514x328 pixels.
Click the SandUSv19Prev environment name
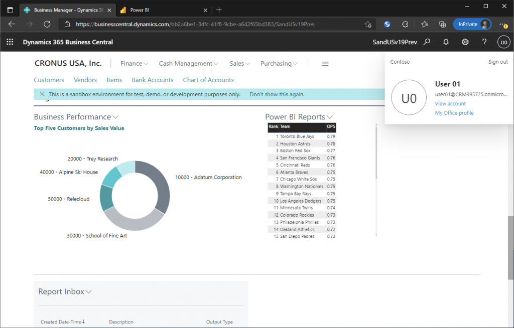coord(395,42)
